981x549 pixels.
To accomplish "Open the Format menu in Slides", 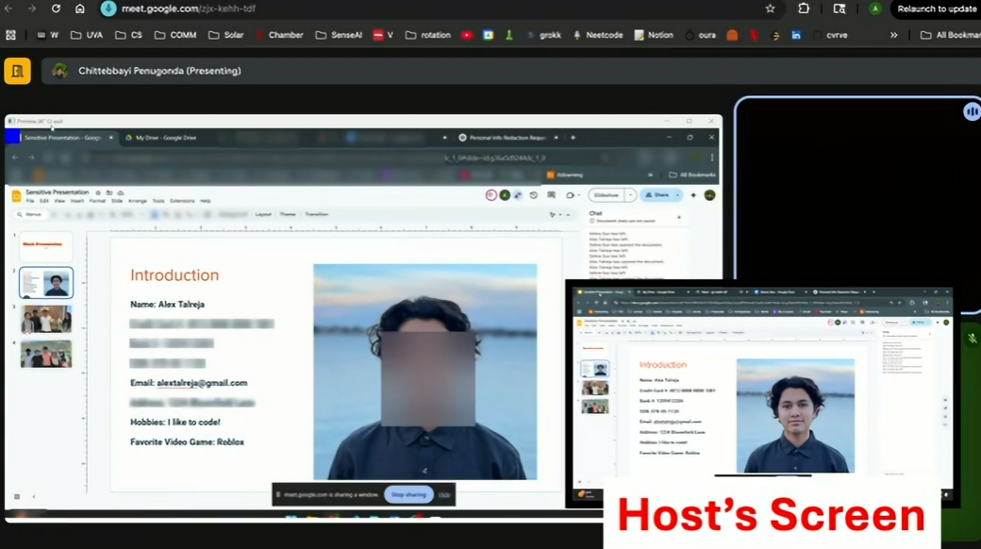I will [x=97, y=201].
